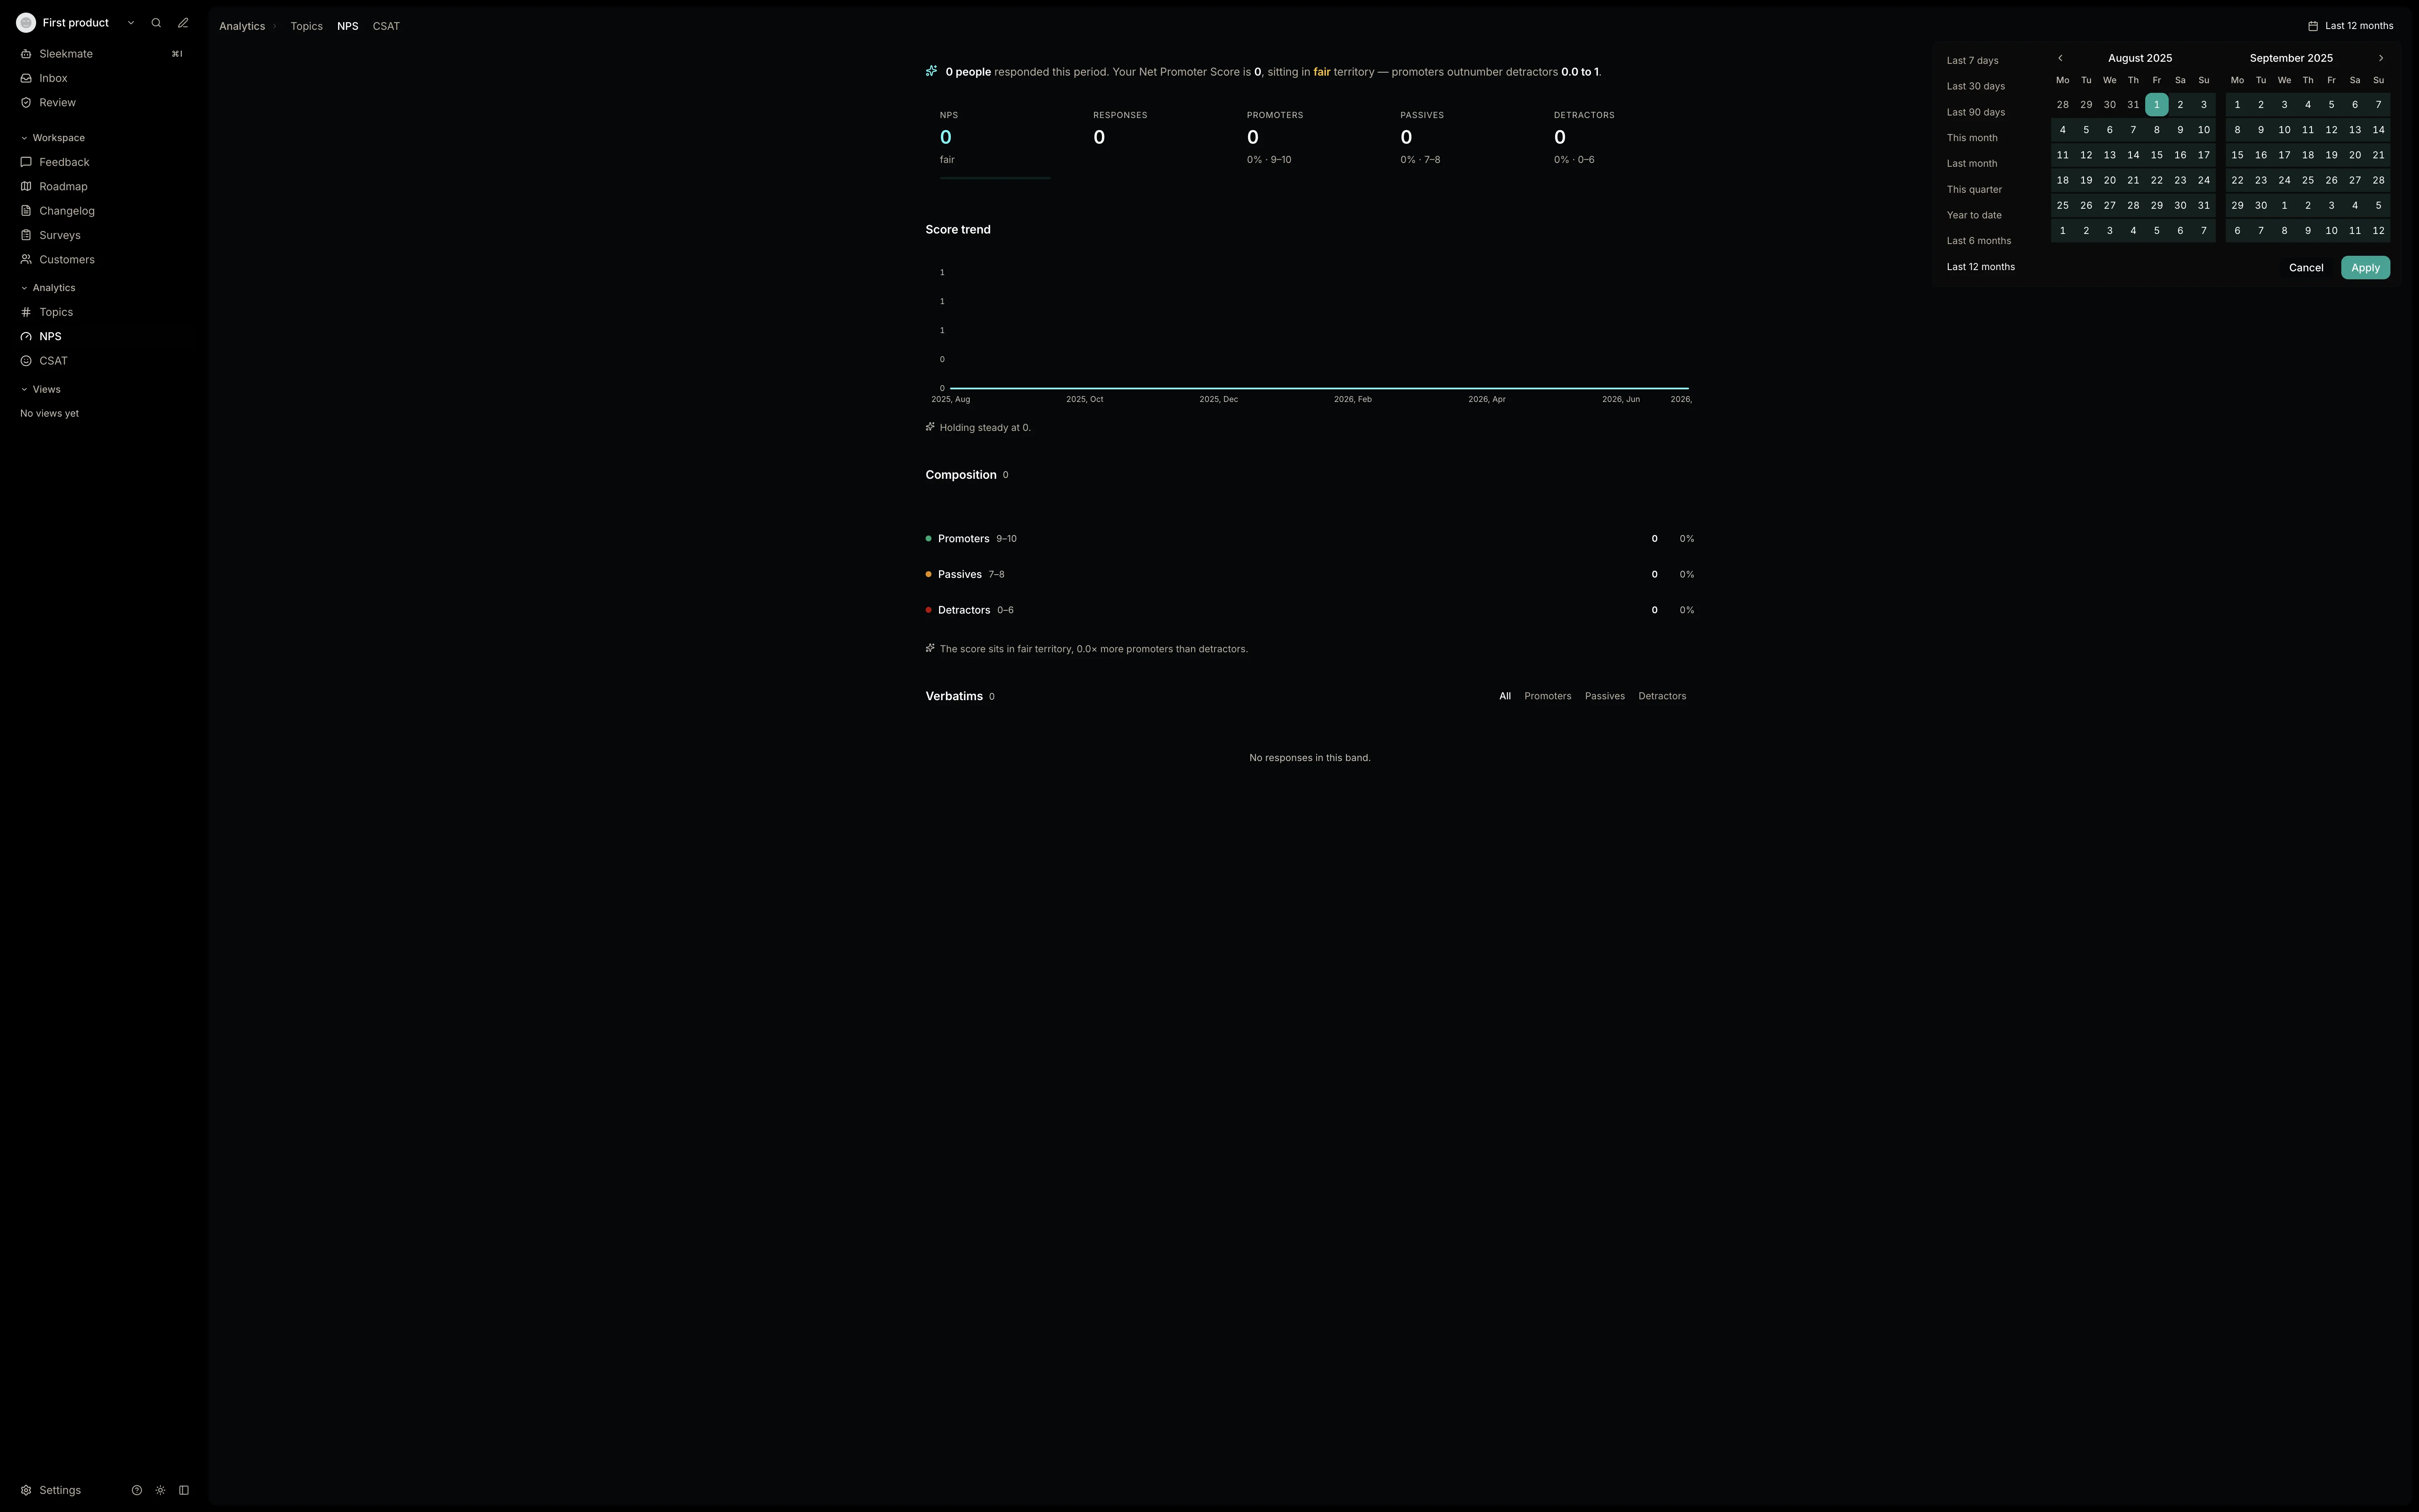This screenshot has height=1512, width=2419.
Task: Click the First product workspace avatar
Action: coord(26,23)
